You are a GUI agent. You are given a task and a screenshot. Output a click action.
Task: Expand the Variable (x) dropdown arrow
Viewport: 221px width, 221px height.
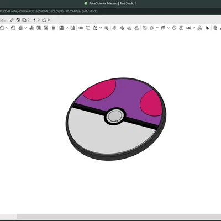194,28
